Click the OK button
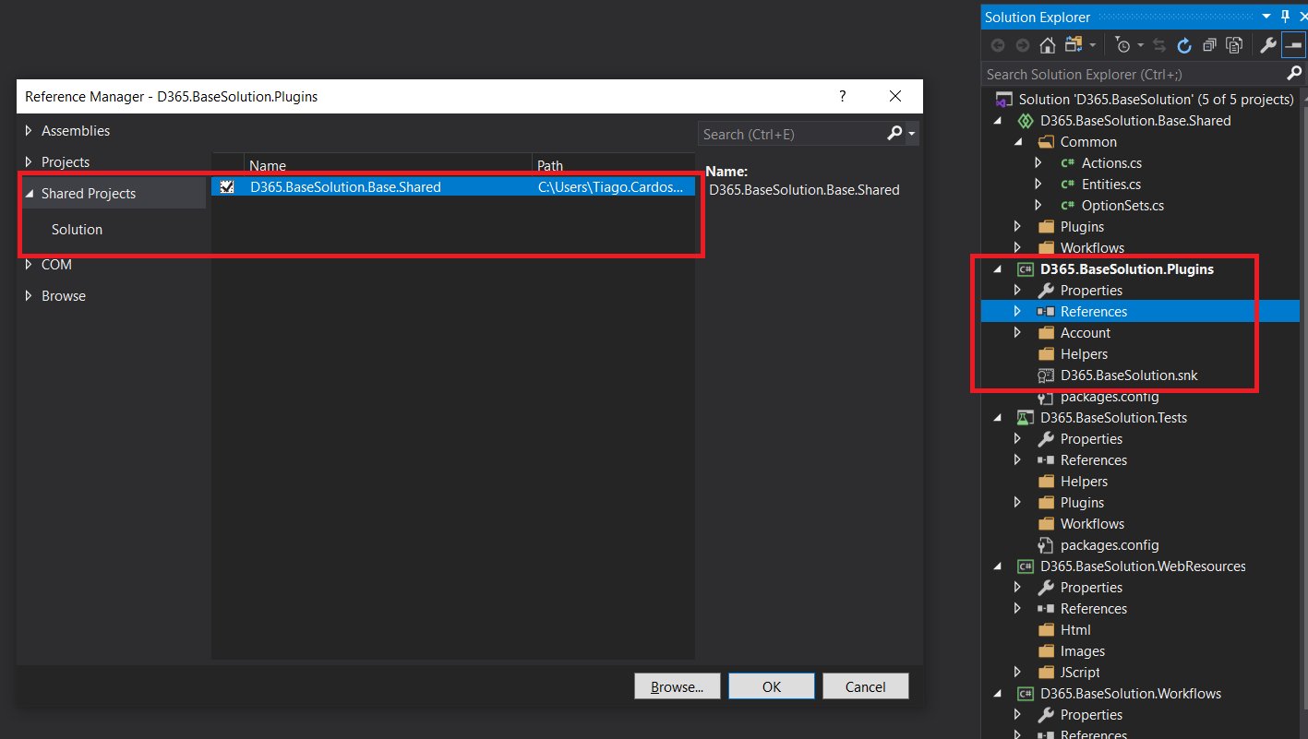The image size is (1308, 739). coord(771,686)
